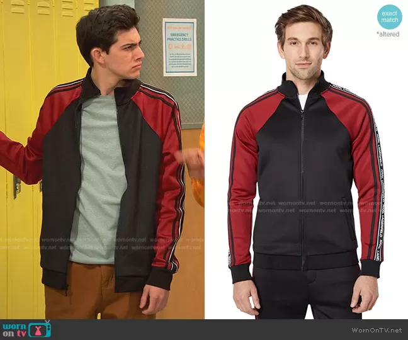Click the actor's face in TV scene
The image size is (408, 340).
pyautogui.click(x=113, y=50)
